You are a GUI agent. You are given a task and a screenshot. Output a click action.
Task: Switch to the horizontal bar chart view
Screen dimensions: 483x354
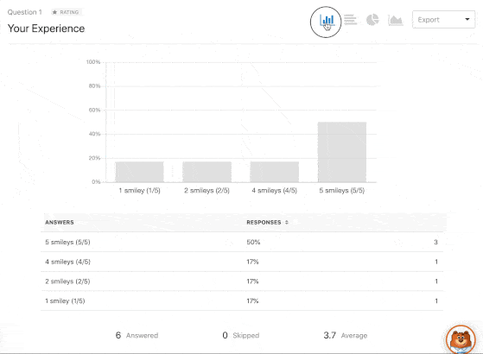(x=350, y=20)
